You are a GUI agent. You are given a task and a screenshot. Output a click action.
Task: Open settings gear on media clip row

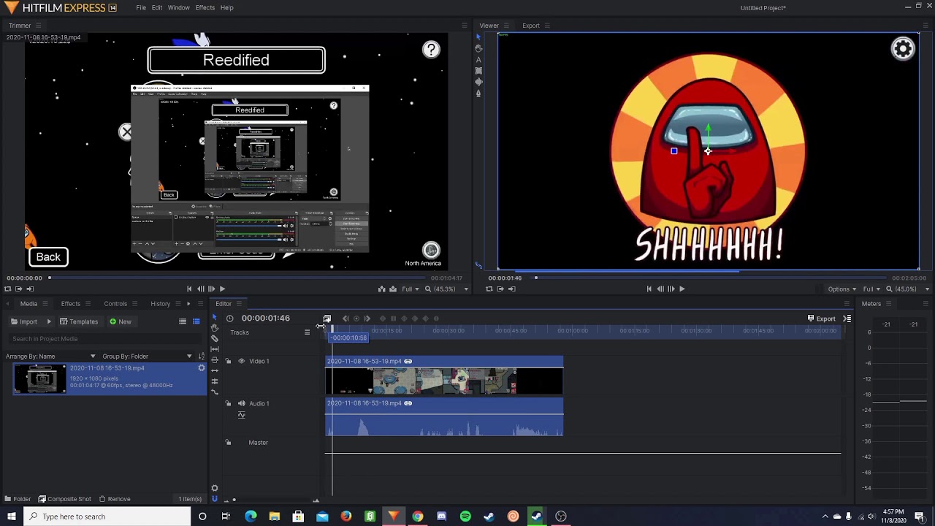(x=201, y=368)
